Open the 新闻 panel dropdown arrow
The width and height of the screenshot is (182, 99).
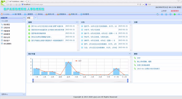point(77,22)
